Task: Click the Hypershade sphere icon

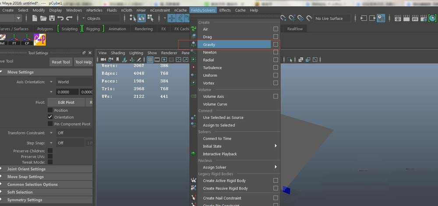Action: click(432, 18)
